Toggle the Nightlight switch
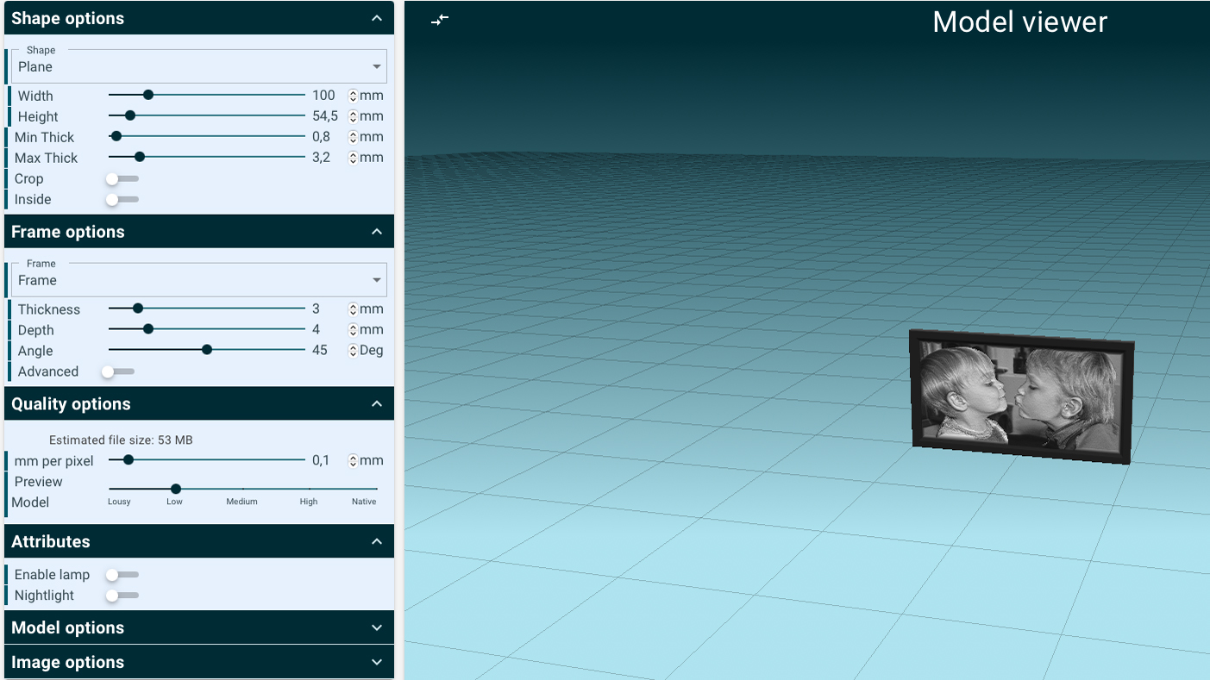 (x=121, y=596)
